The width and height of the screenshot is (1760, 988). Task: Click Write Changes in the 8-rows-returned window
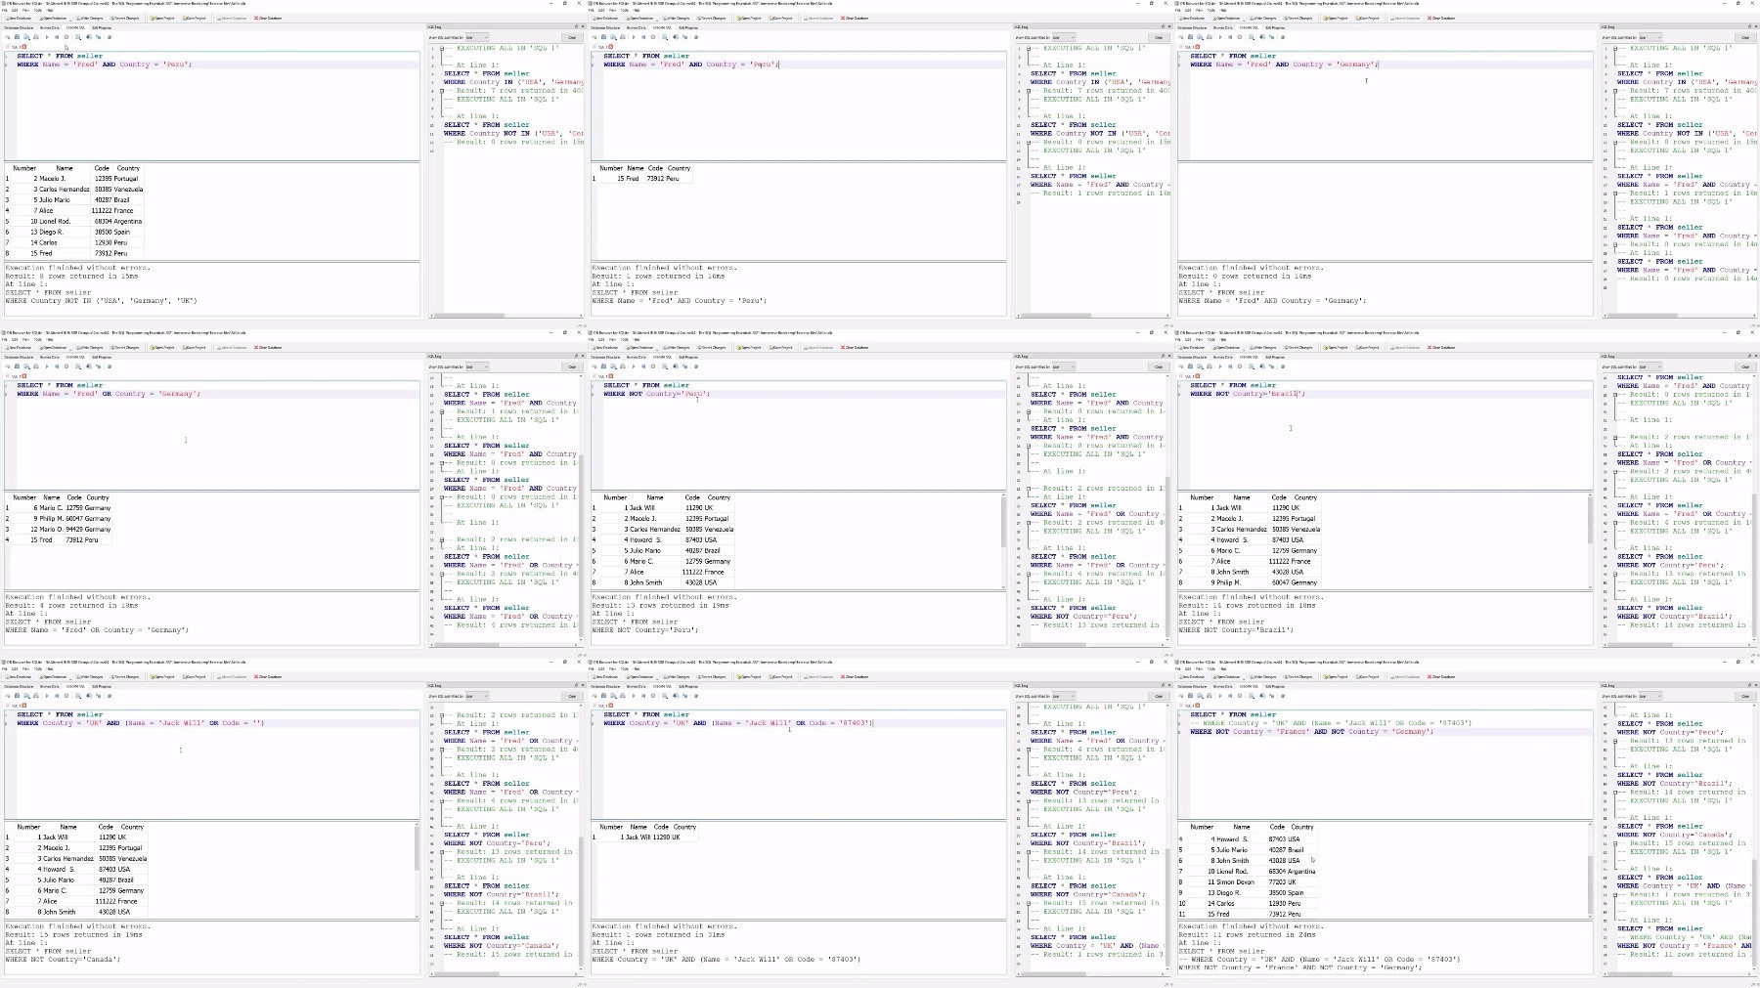(x=89, y=18)
